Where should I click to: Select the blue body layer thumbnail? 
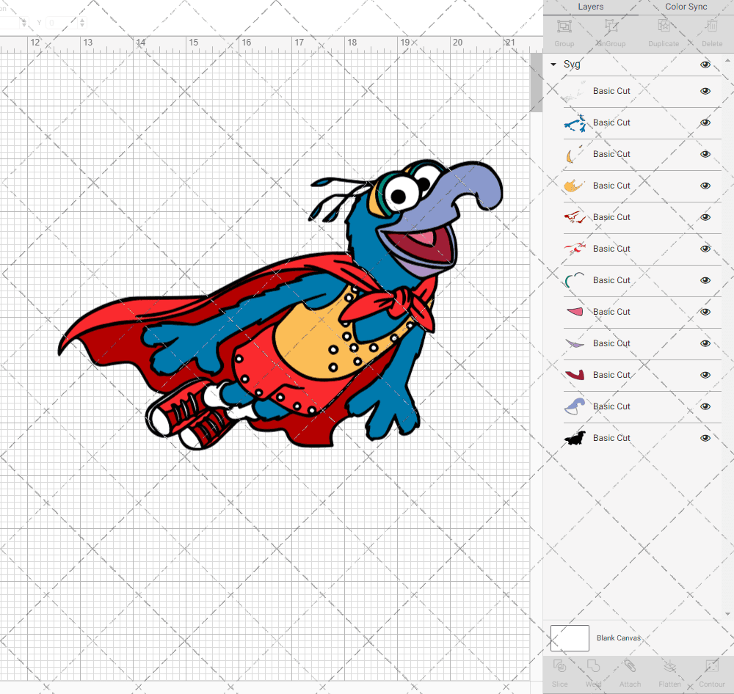point(575,123)
